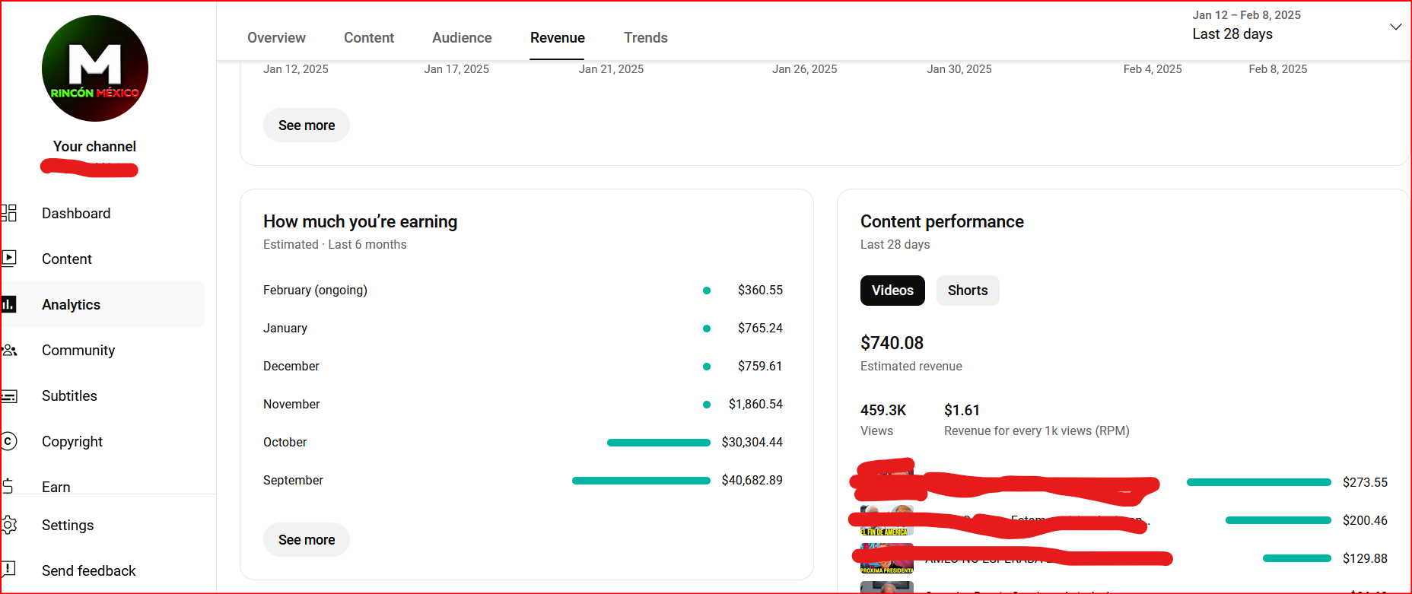Click the November earnings row label
Image resolution: width=1412 pixels, height=594 pixels.
click(x=291, y=405)
